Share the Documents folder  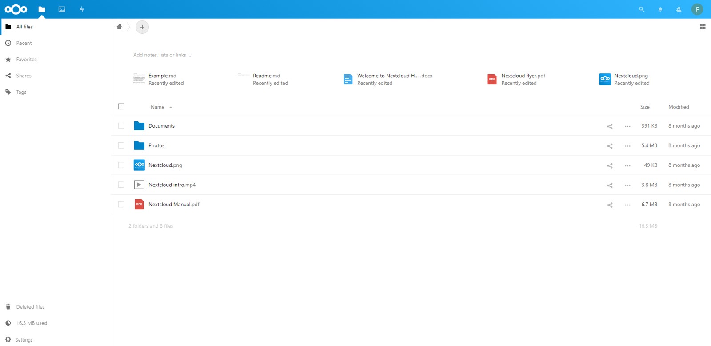point(610,126)
